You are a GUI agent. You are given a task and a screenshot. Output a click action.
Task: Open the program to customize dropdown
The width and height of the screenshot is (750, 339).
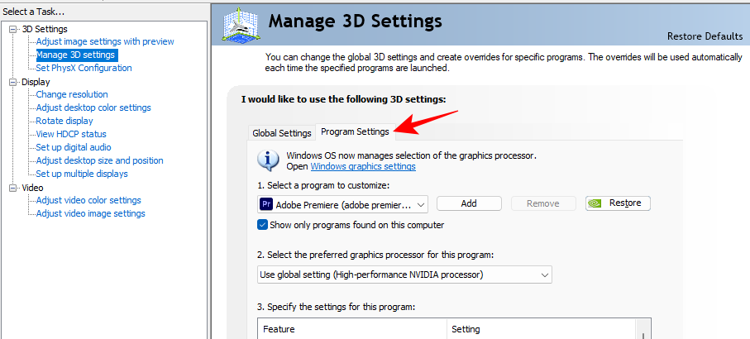coord(342,203)
